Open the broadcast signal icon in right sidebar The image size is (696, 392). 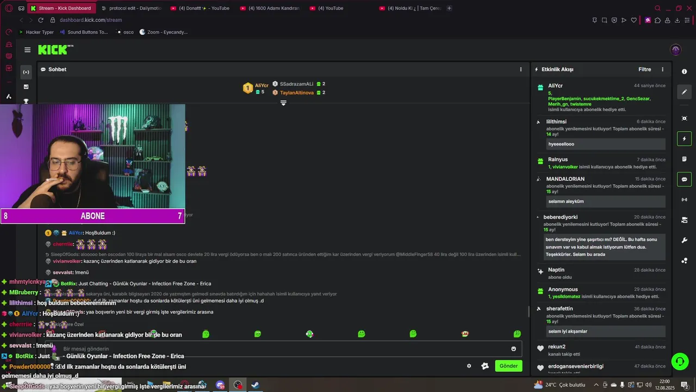[684, 199]
